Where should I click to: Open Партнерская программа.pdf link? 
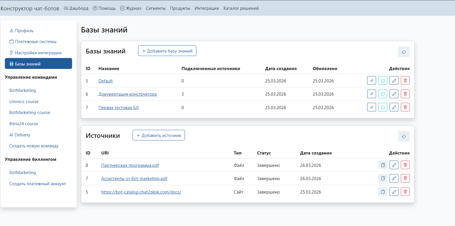tap(130, 165)
